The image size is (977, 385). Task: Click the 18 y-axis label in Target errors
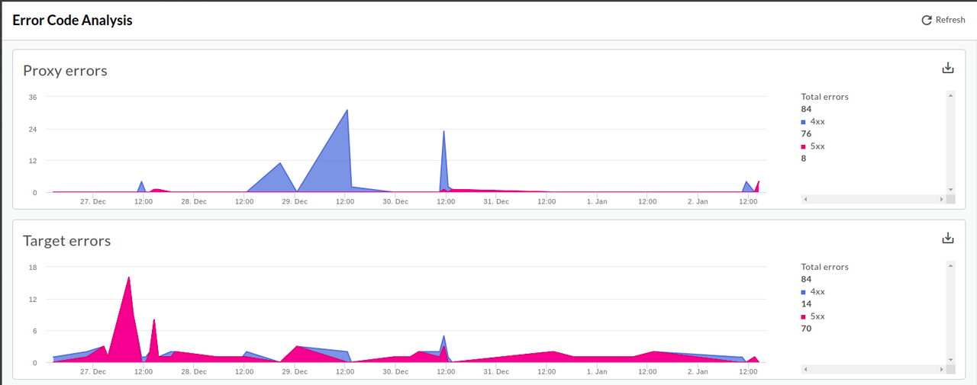[33, 267]
